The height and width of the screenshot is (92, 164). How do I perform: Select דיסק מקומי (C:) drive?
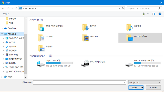point(55,63)
